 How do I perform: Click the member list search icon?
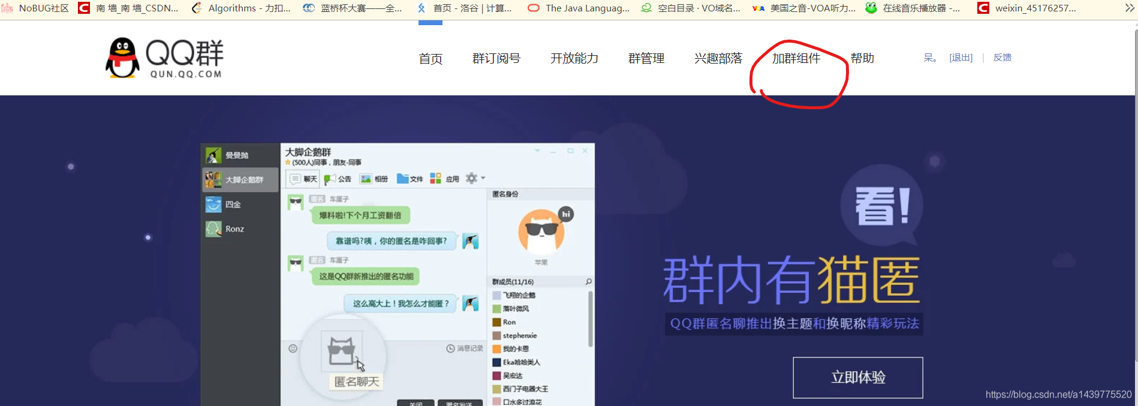tap(588, 281)
